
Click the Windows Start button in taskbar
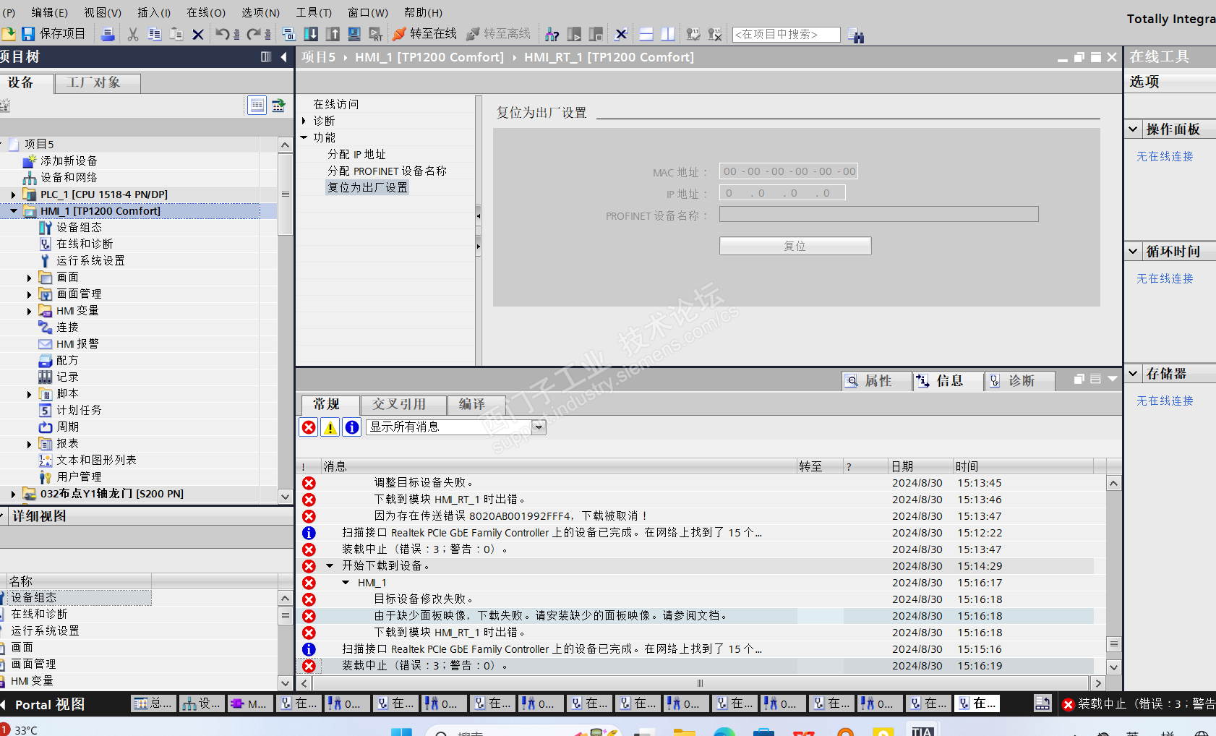[x=401, y=732]
